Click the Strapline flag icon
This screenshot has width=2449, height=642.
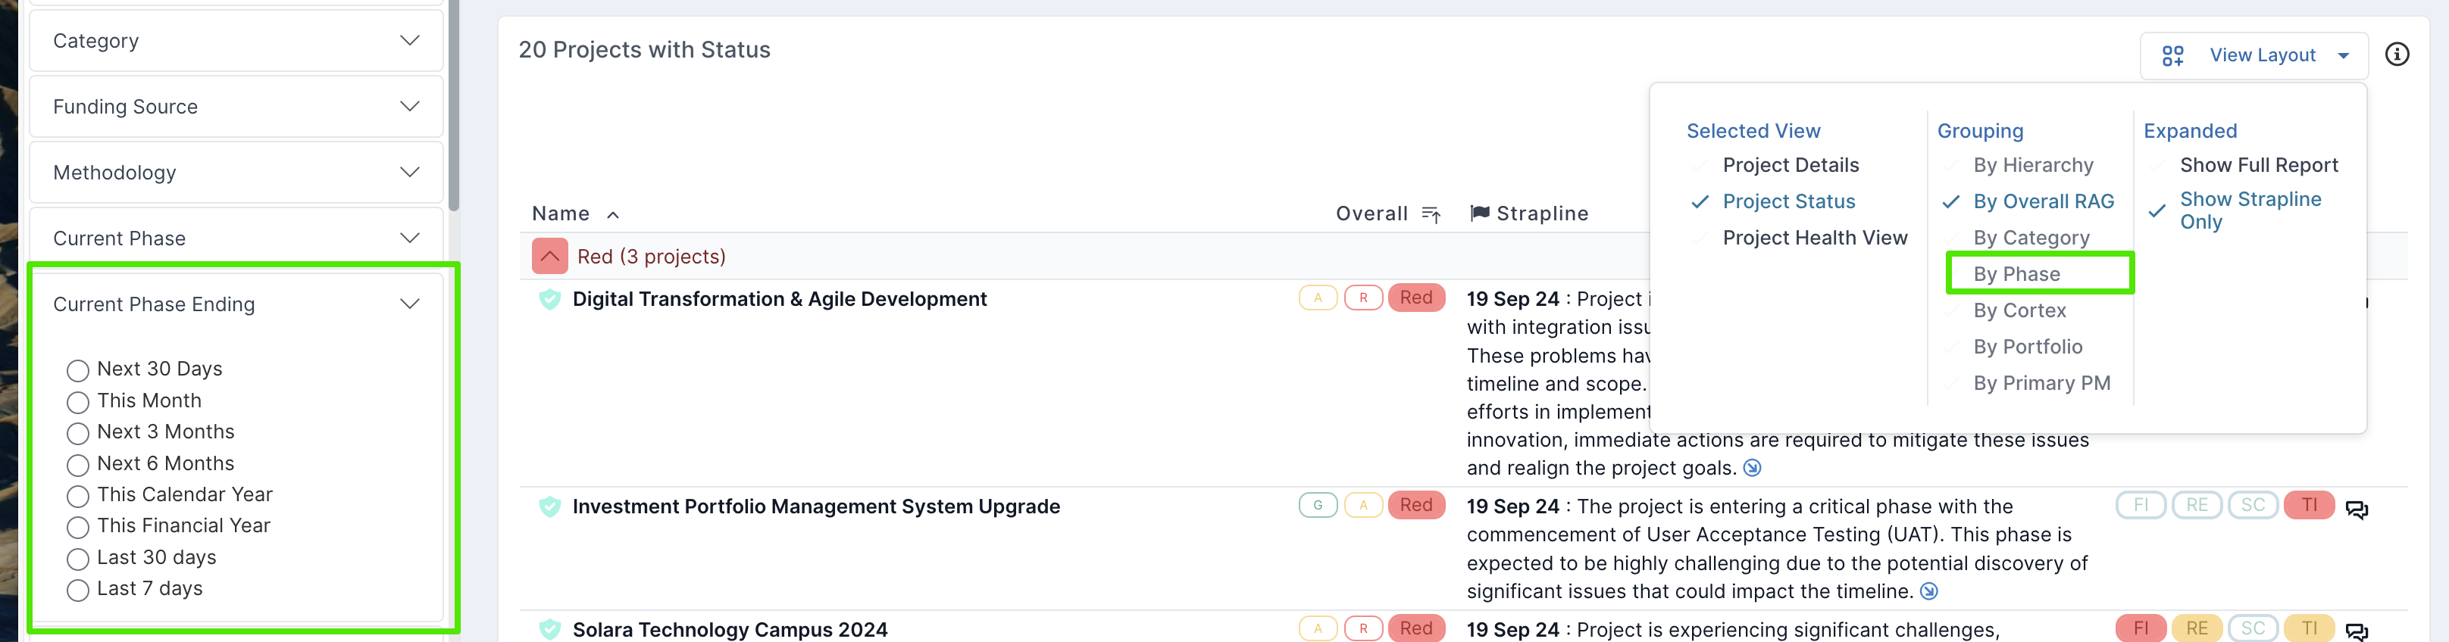pyautogui.click(x=1479, y=213)
